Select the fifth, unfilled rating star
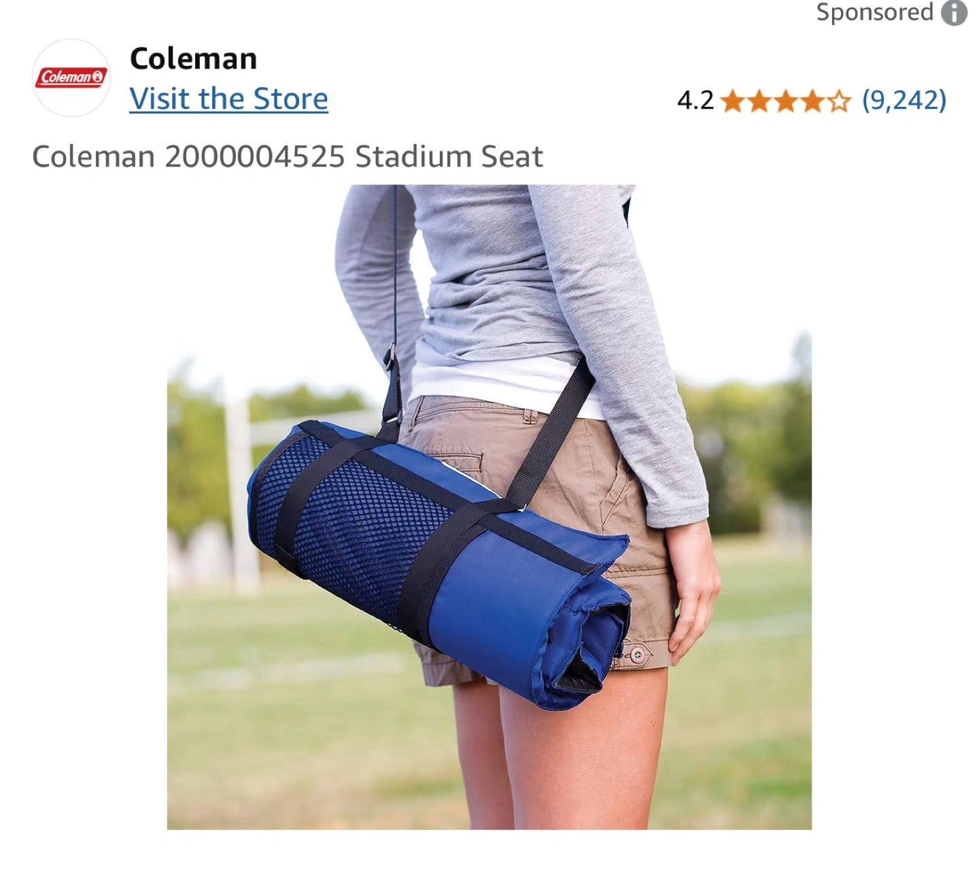This screenshot has width=979, height=876. point(838,101)
